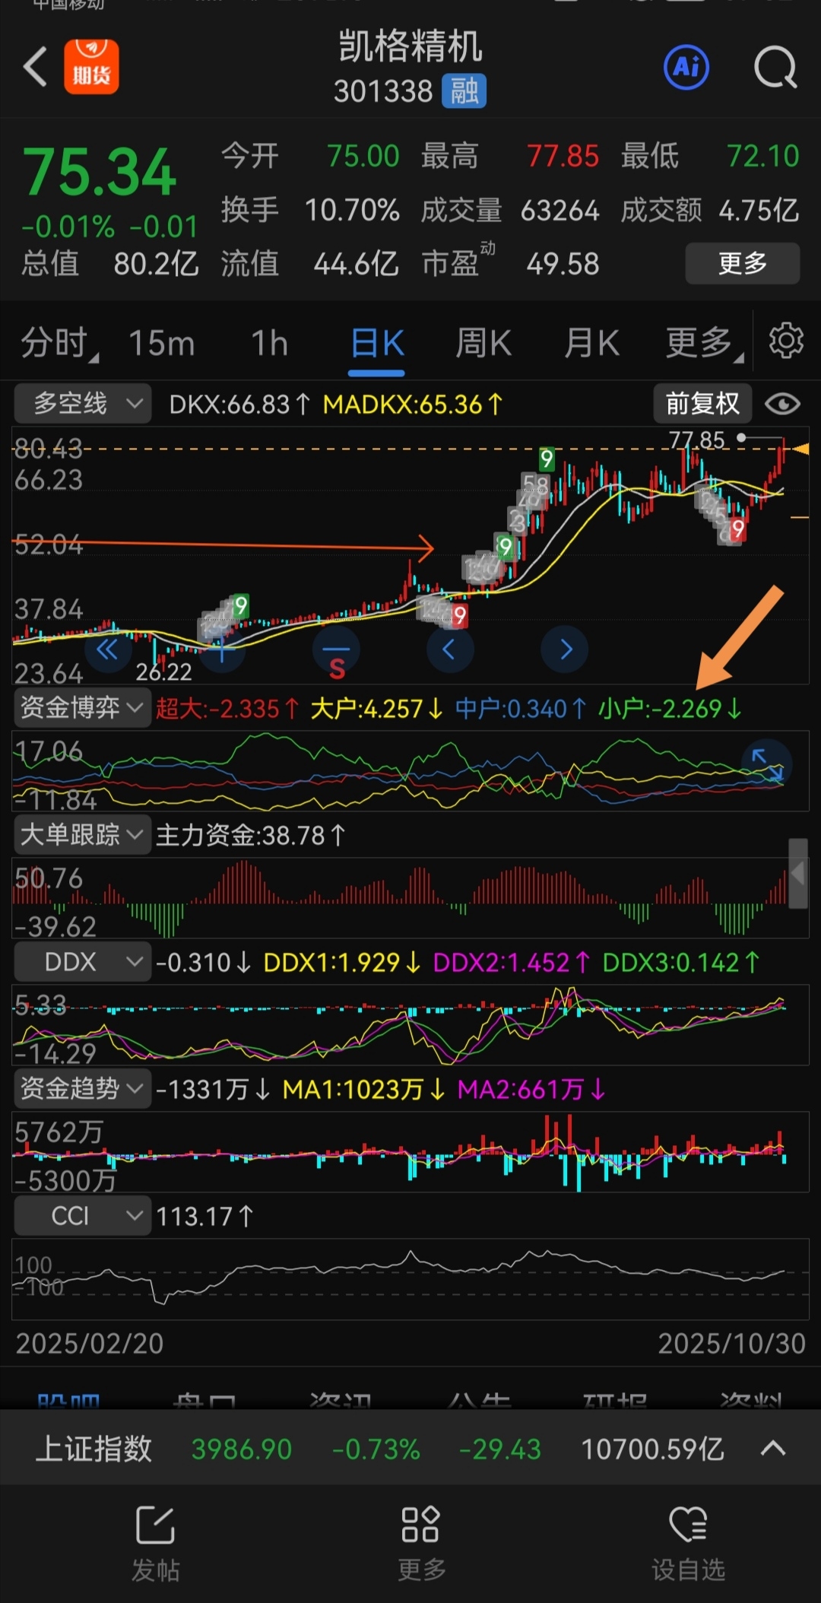Tap the stock code 301338
This screenshot has width=821, height=1603.
pyautogui.click(x=383, y=91)
